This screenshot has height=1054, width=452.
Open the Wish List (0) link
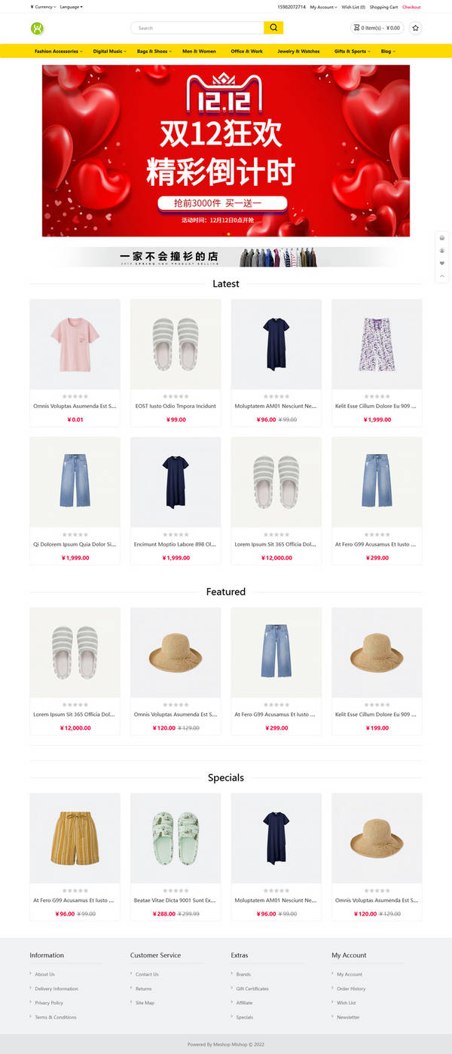click(x=353, y=7)
